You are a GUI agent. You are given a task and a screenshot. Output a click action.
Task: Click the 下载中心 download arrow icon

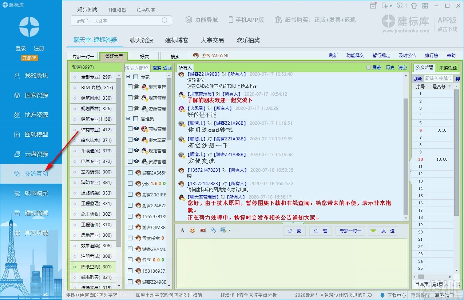point(382,295)
